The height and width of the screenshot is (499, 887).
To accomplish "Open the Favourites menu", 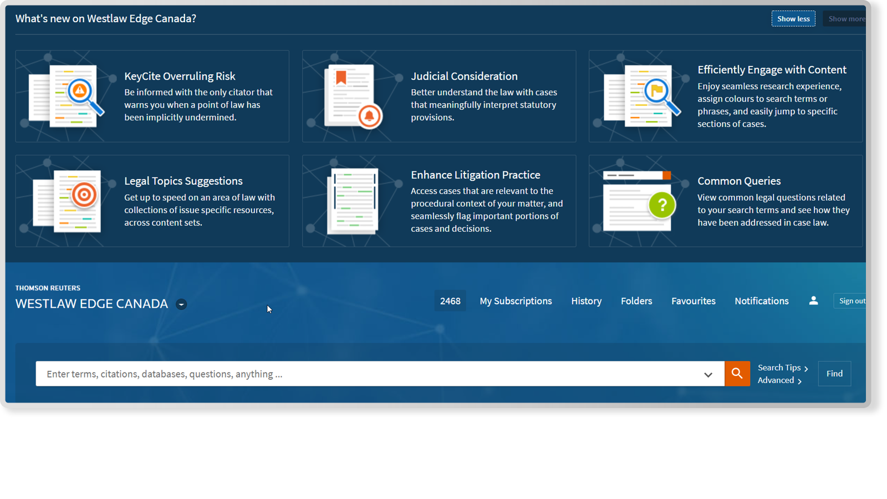I will click(x=693, y=301).
